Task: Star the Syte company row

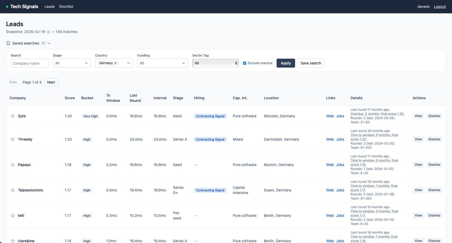Action: pos(13,116)
